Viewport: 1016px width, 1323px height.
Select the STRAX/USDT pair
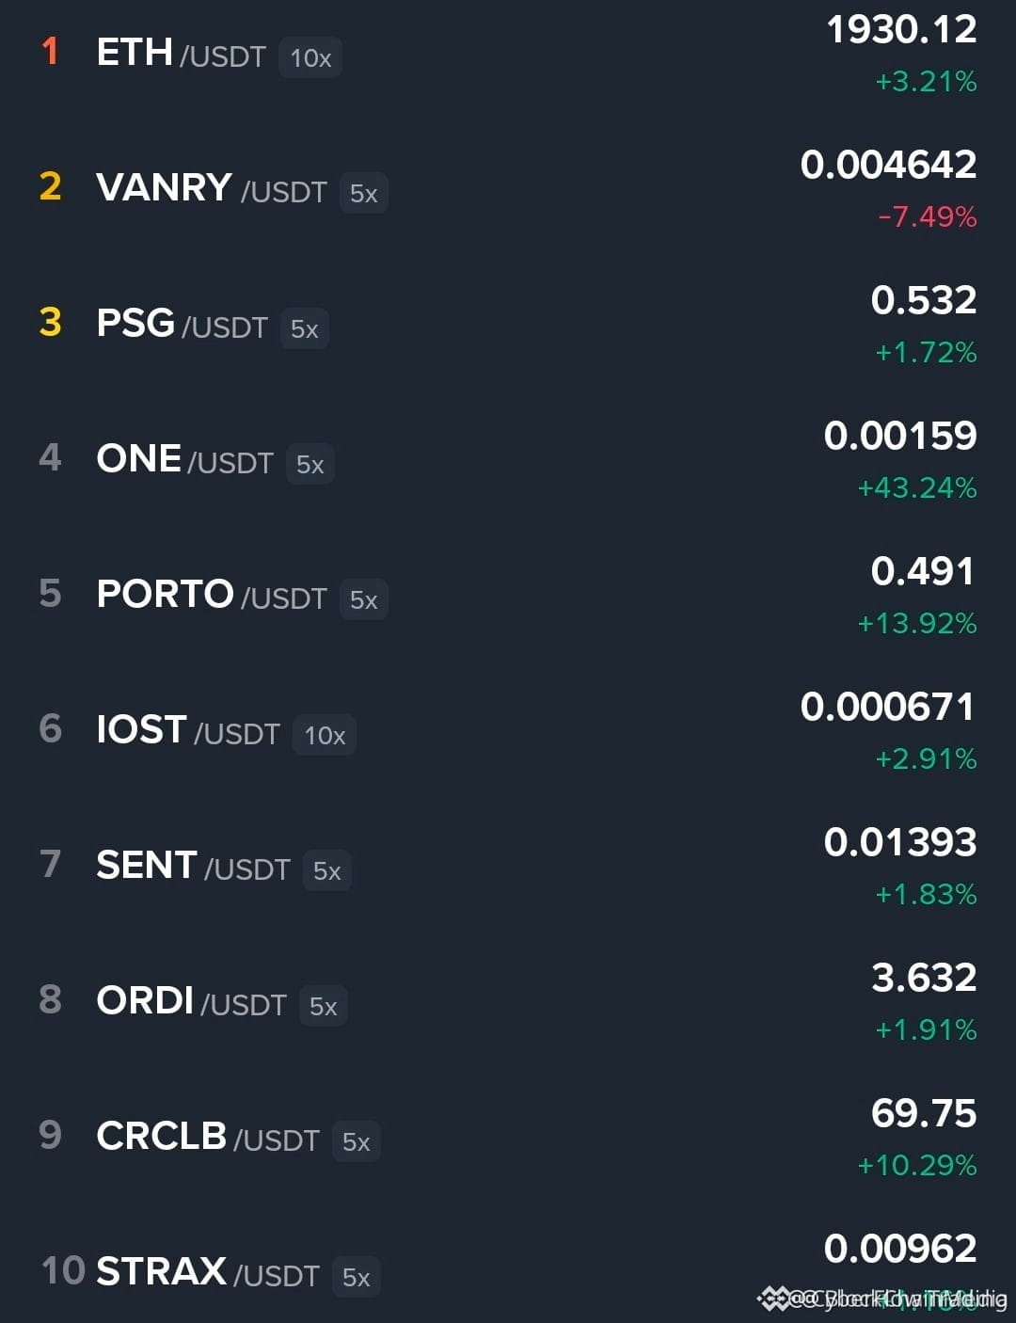(508, 1270)
